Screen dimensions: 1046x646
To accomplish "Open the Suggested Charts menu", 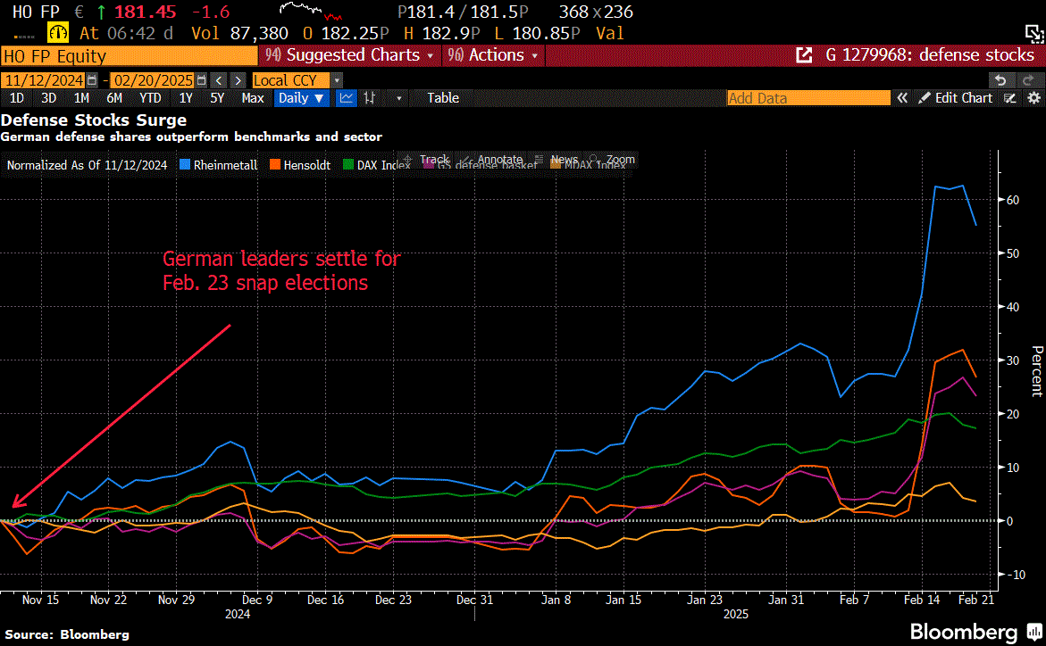I will [x=349, y=55].
